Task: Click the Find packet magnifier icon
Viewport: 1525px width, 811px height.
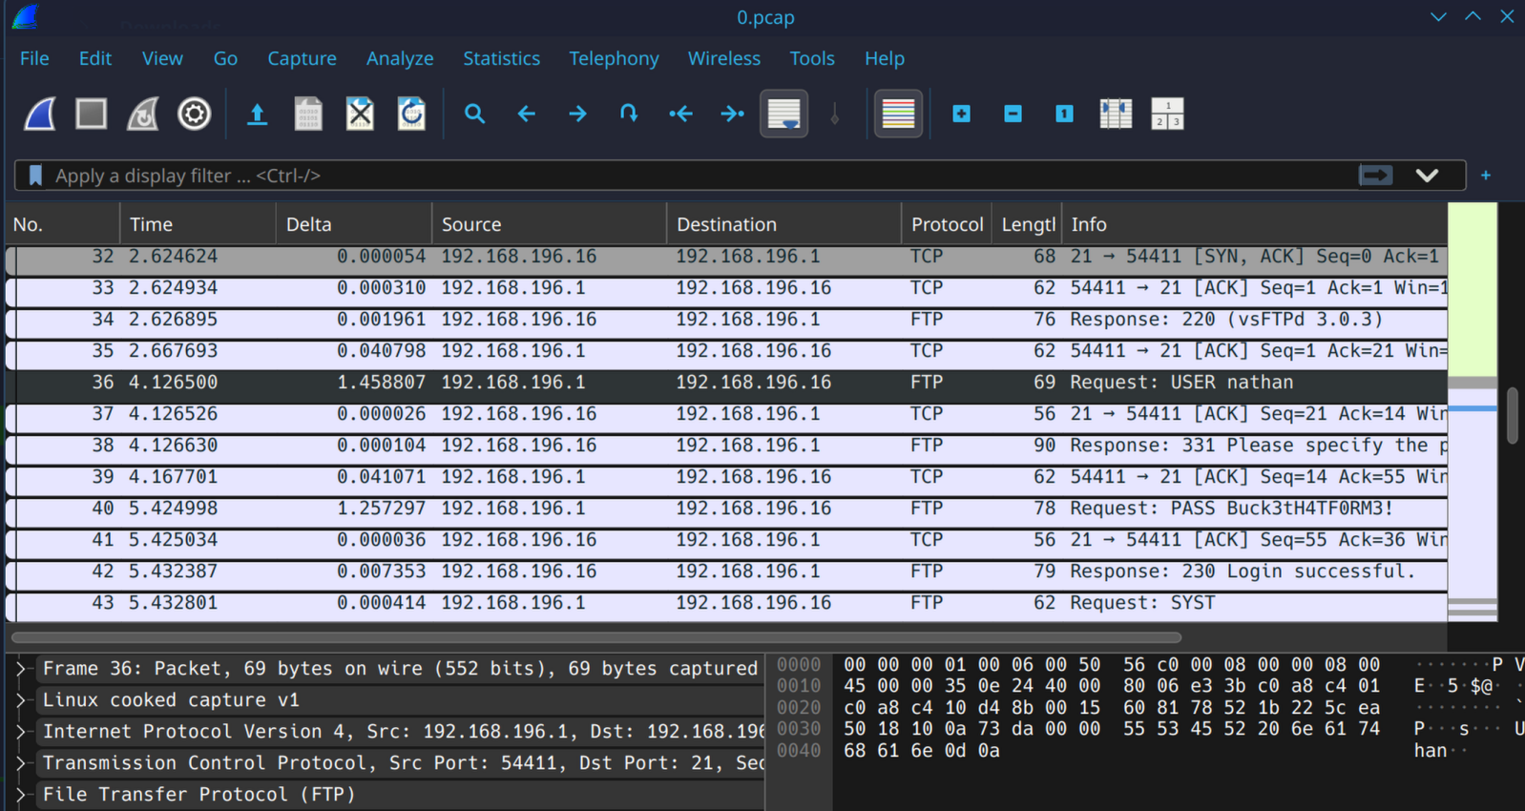Action: tap(474, 114)
